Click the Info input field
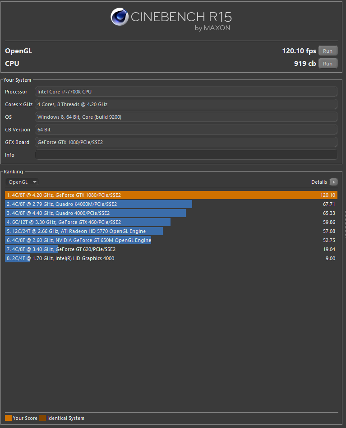The image size is (346, 428). [186, 155]
